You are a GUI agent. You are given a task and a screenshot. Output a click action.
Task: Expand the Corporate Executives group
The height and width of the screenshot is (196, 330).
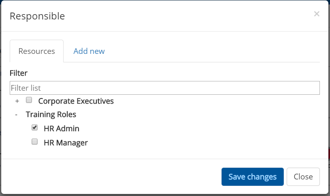click(17, 101)
